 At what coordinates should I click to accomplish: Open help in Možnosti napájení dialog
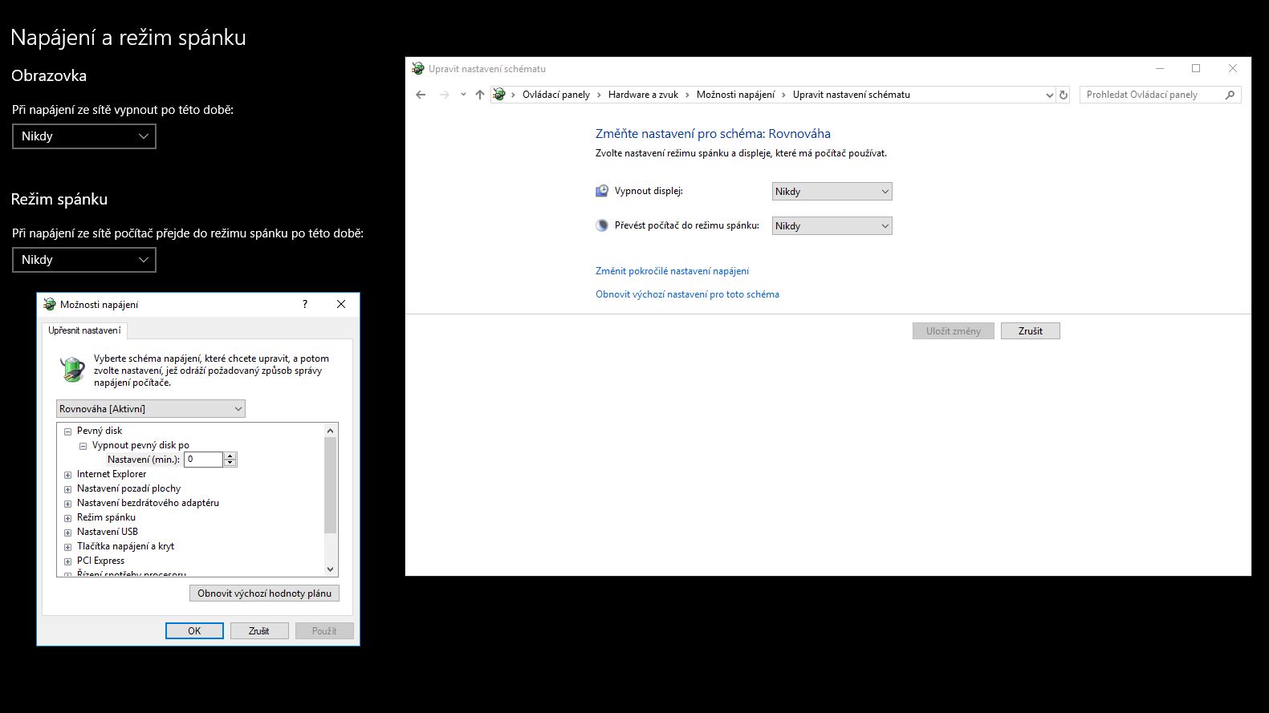coord(305,304)
